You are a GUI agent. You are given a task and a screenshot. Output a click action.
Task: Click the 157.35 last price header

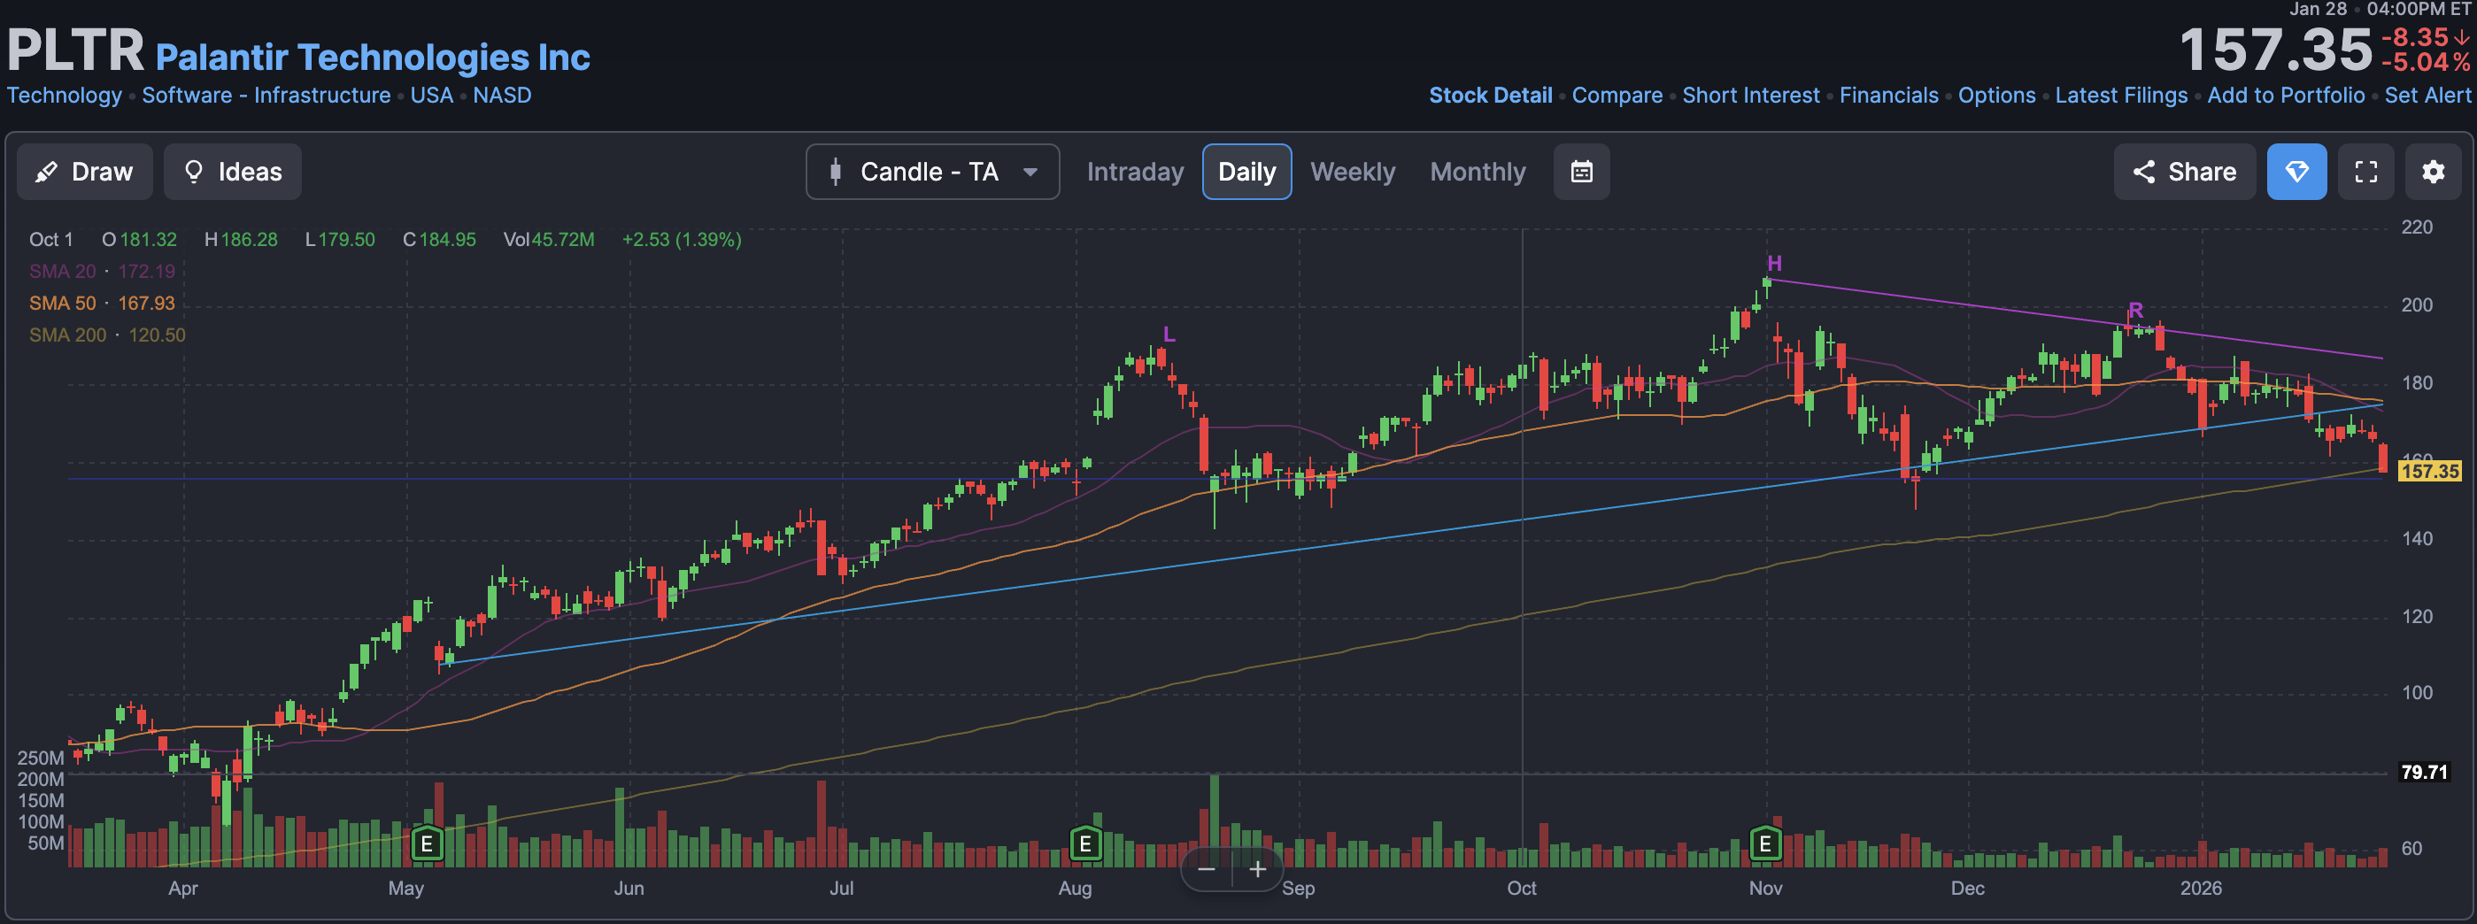[2275, 50]
